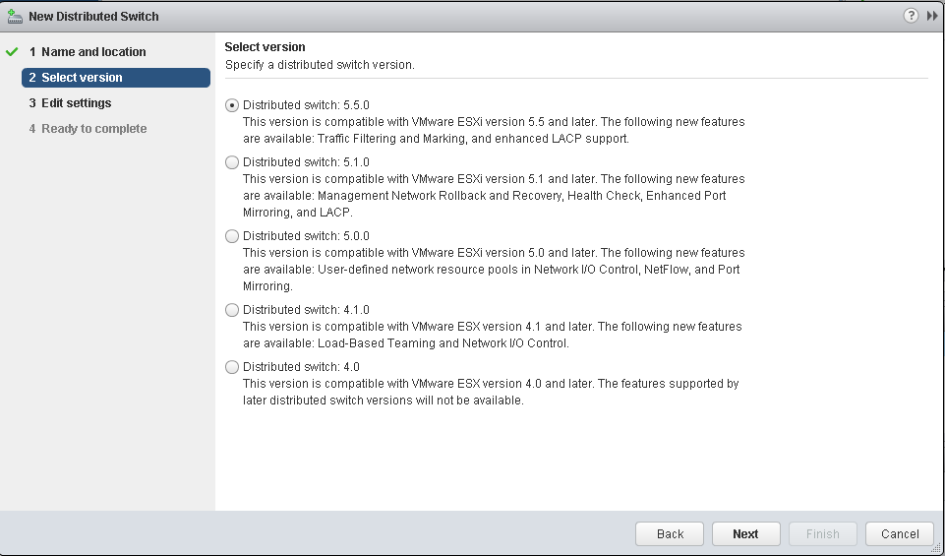
Task: Click description about ESX version 4.0 compatibility
Action: tap(491, 392)
